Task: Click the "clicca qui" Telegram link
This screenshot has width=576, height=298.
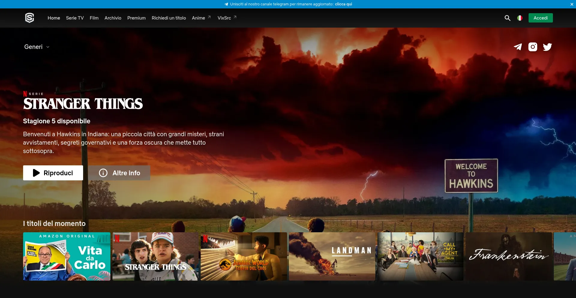Action: [343, 4]
